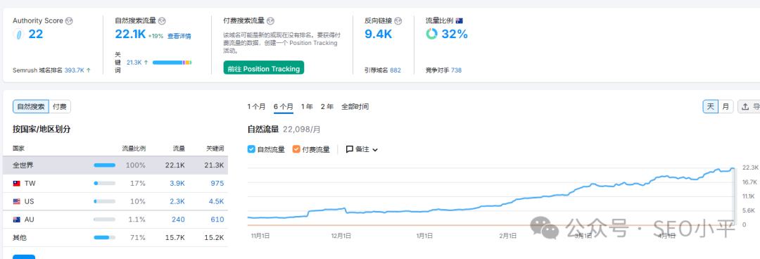Image resolution: width=760 pixels, height=259 pixels.
Task: Select the 1年 time range tab
Action: (x=307, y=107)
